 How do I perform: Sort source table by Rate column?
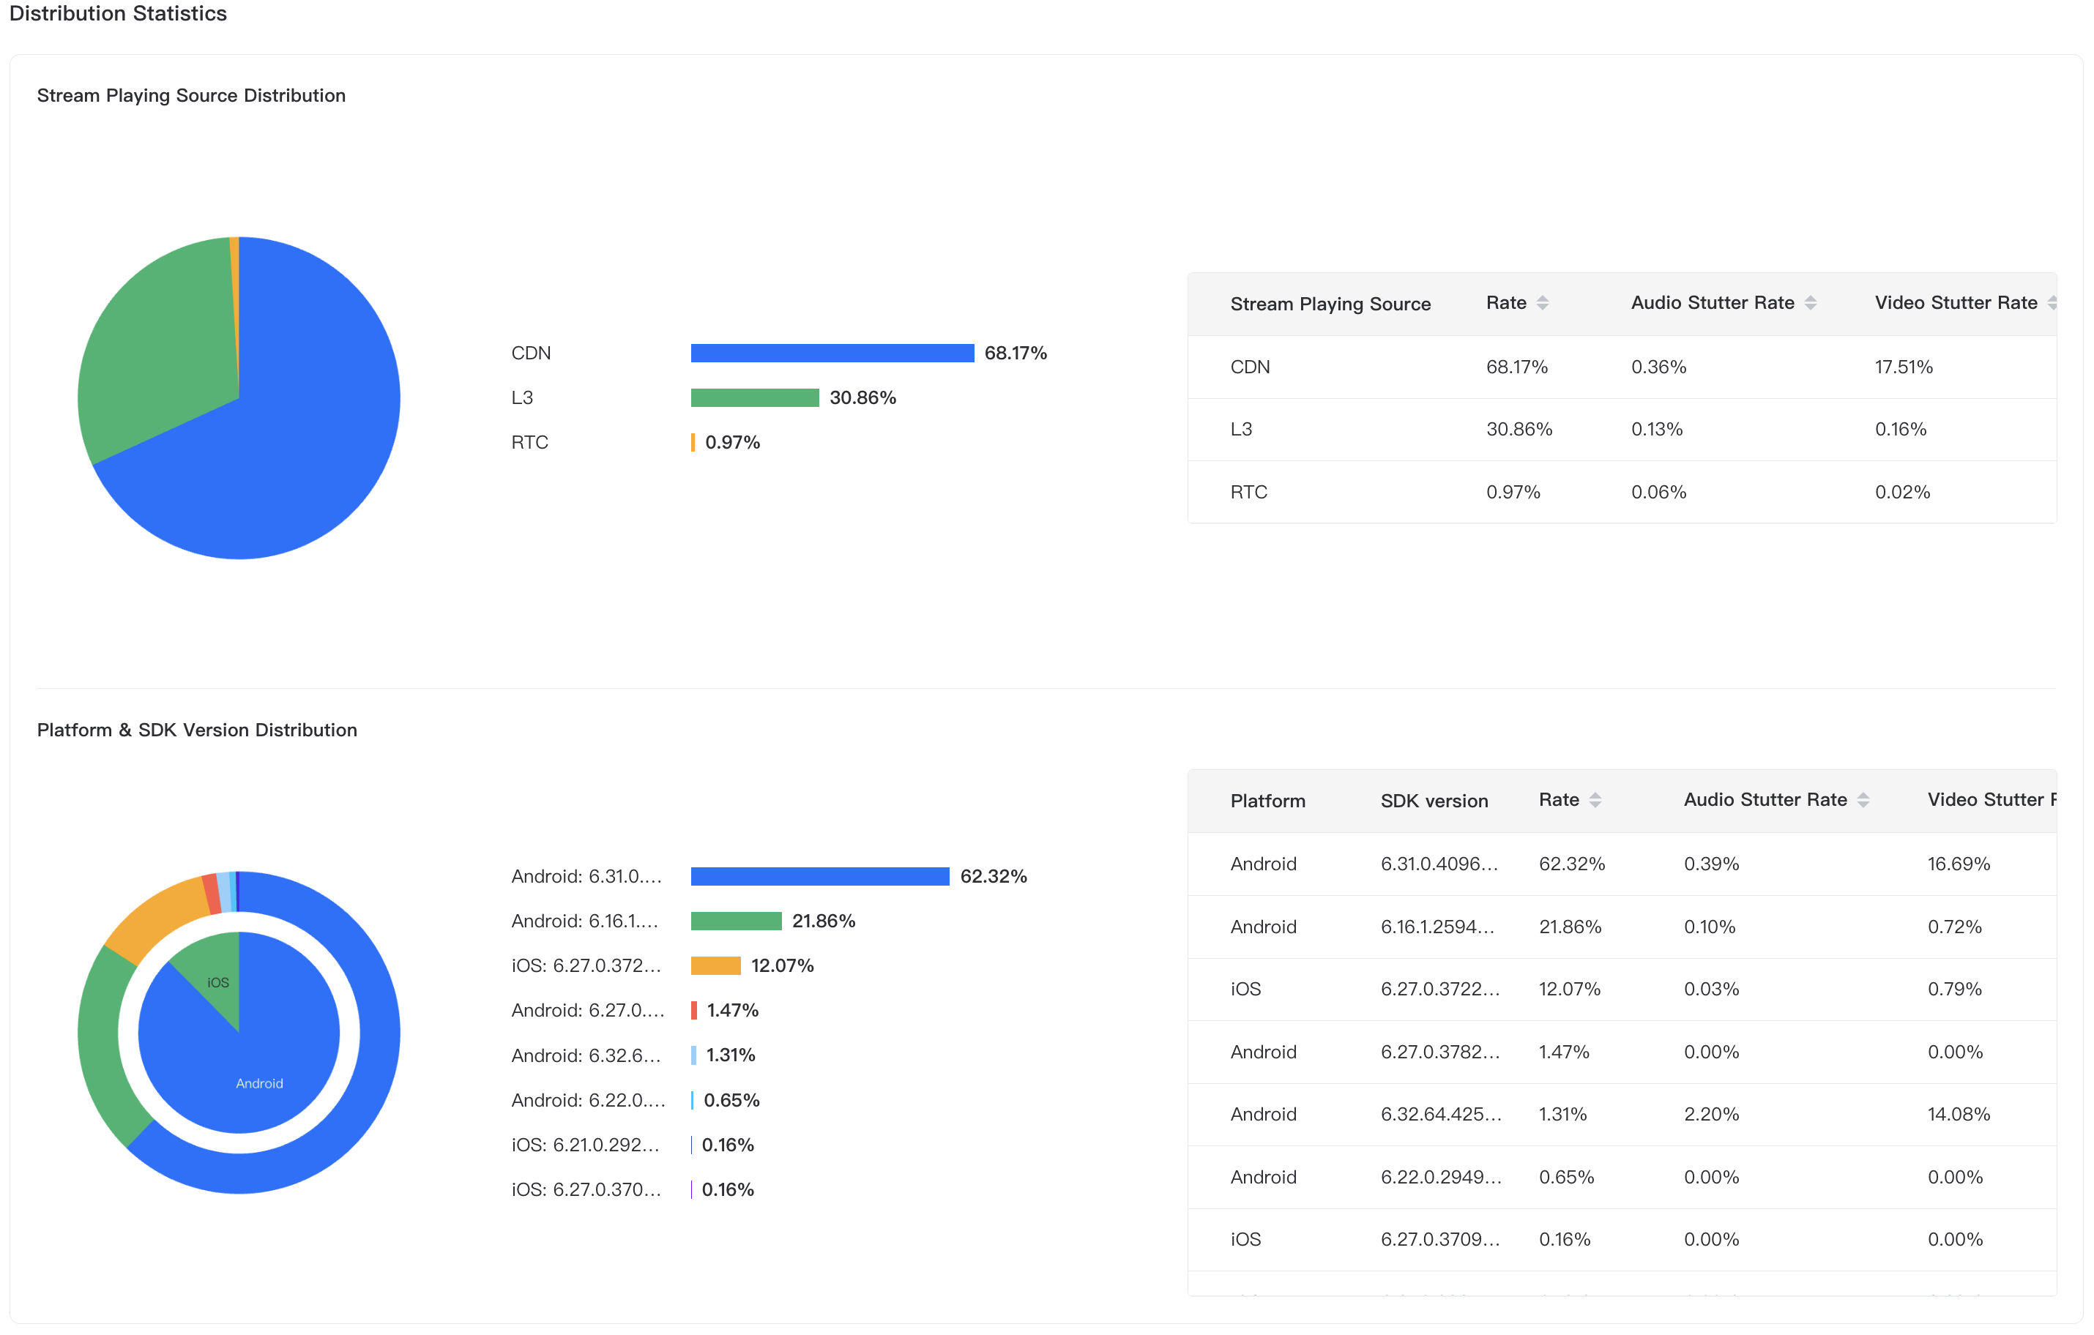pyautogui.click(x=1542, y=302)
